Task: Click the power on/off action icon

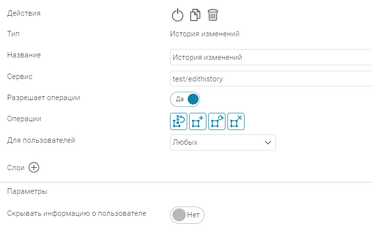Action: [177, 15]
